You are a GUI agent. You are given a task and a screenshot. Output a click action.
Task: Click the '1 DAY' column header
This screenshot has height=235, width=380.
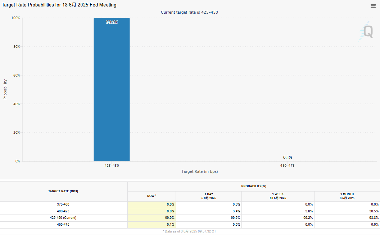(209, 196)
